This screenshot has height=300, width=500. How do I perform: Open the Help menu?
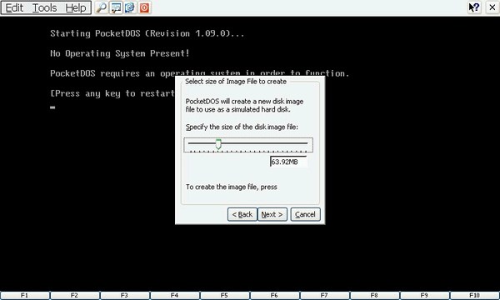click(x=76, y=7)
